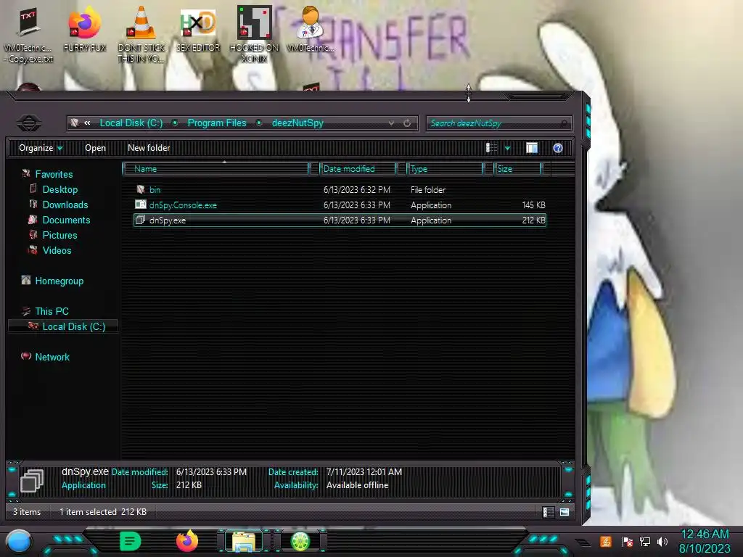
Task: Open the green notes app in taskbar
Action: click(x=131, y=541)
